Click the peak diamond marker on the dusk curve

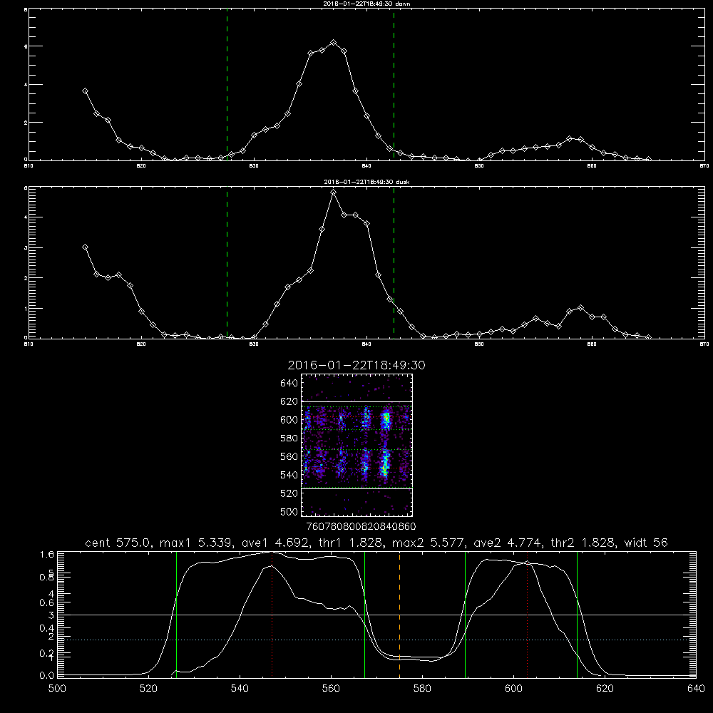333,193
